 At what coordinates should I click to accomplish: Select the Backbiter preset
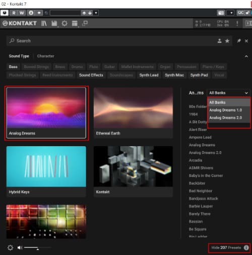(x=197, y=183)
